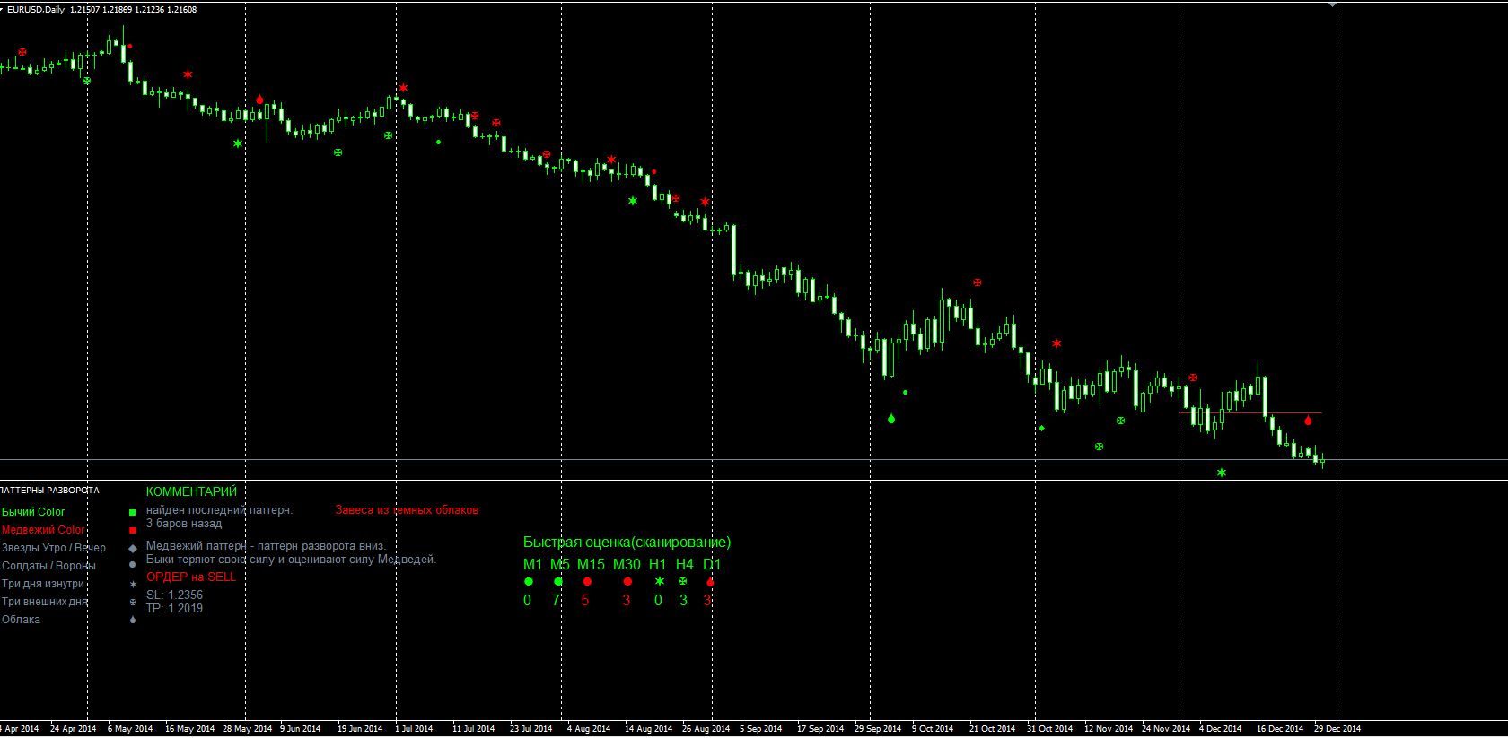1508x738 pixels.
Task: Click the 'SL: 1.2356' value
Action: click(174, 595)
